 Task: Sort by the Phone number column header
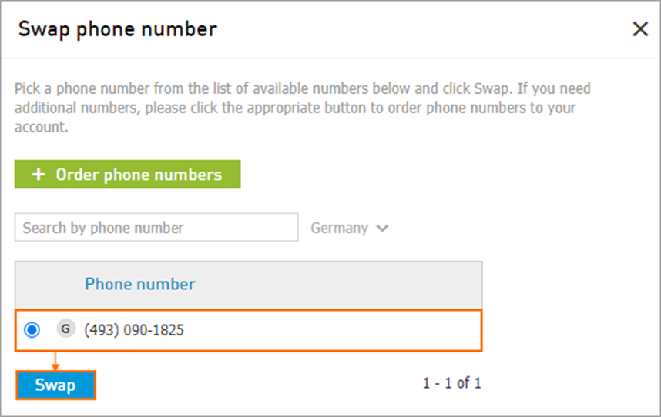pyautogui.click(x=140, y=284)
